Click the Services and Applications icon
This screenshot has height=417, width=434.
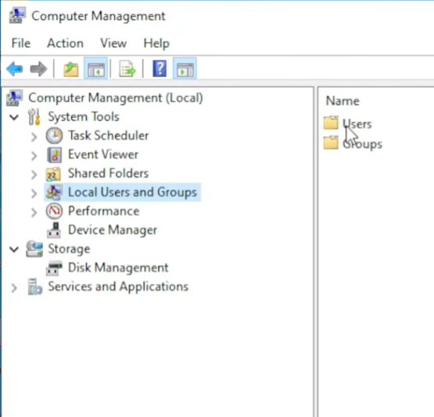tap(34, 287)
